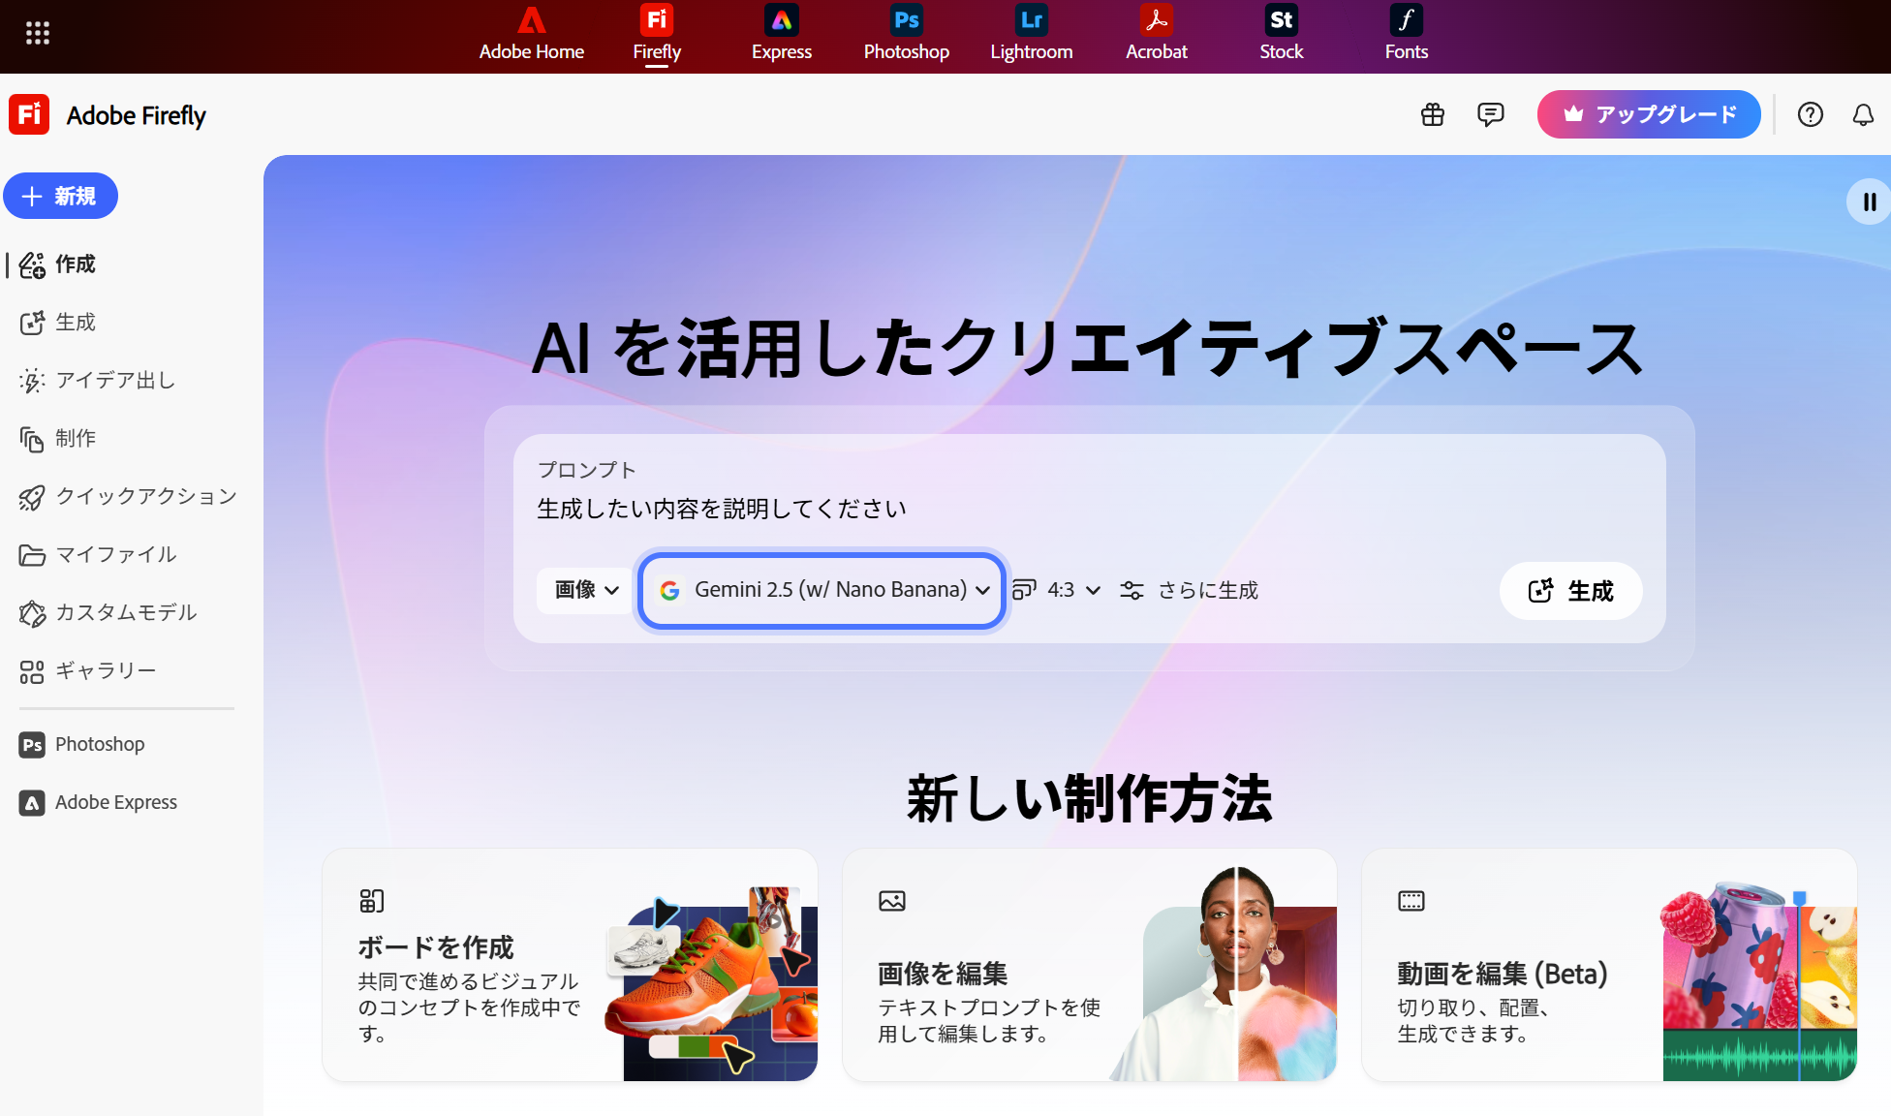This screenshot has height=1116, width=1891.
Task: Change the Gemini 2.5 model selection
Action: (x=821, y=590)
